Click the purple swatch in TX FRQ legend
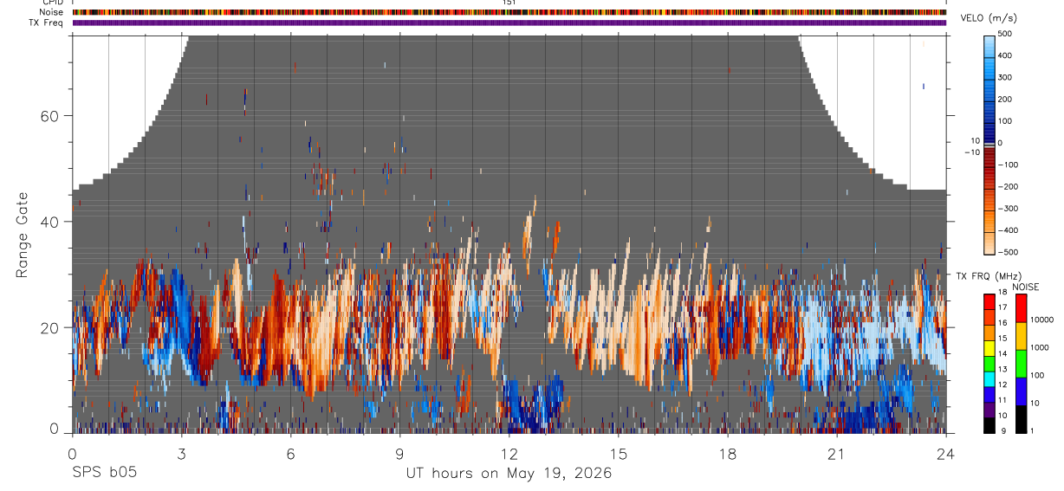The width and height of the screenshot is (1064, 491). (989, 410)
